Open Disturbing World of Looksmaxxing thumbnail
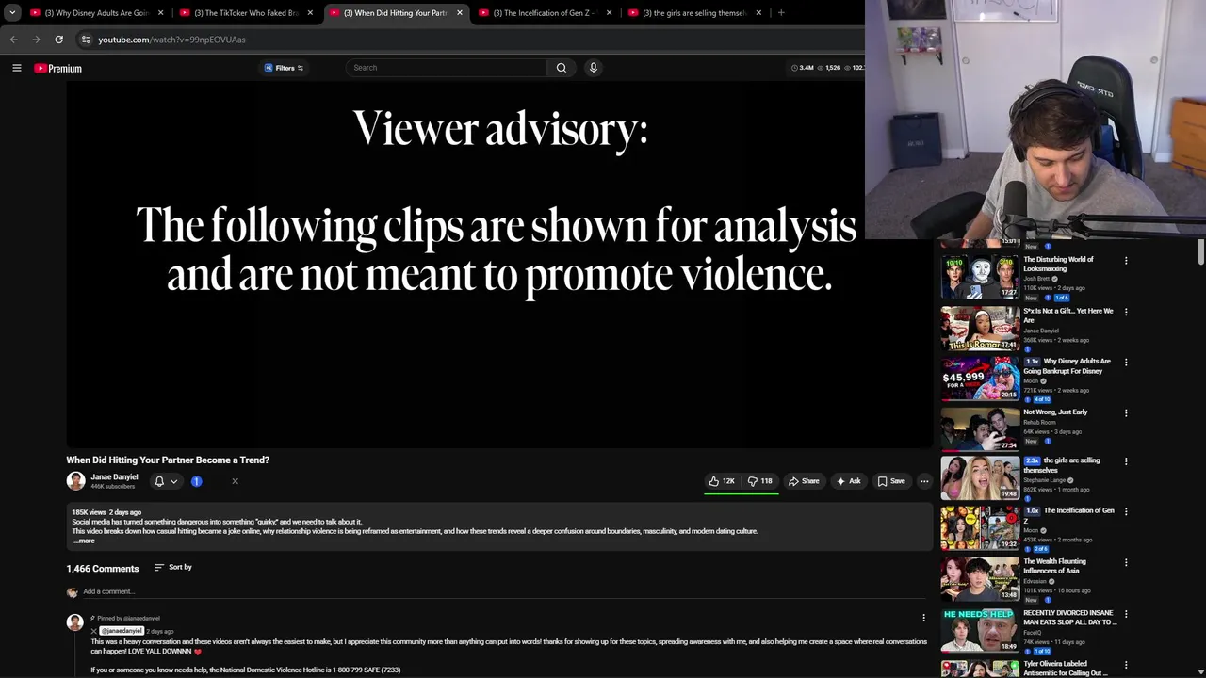Screen dimensions: 1206x678 [x=980, y=276]
